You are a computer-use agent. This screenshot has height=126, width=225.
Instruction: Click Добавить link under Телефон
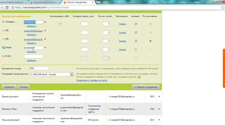(32, 26)
